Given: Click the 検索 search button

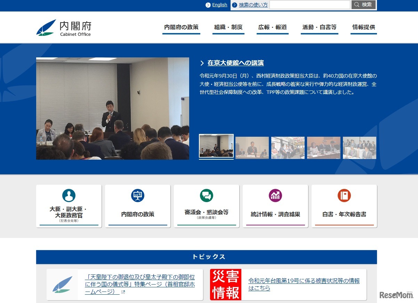Looking at the screenshot, I should pyautogui.click(x=363, y=5).
